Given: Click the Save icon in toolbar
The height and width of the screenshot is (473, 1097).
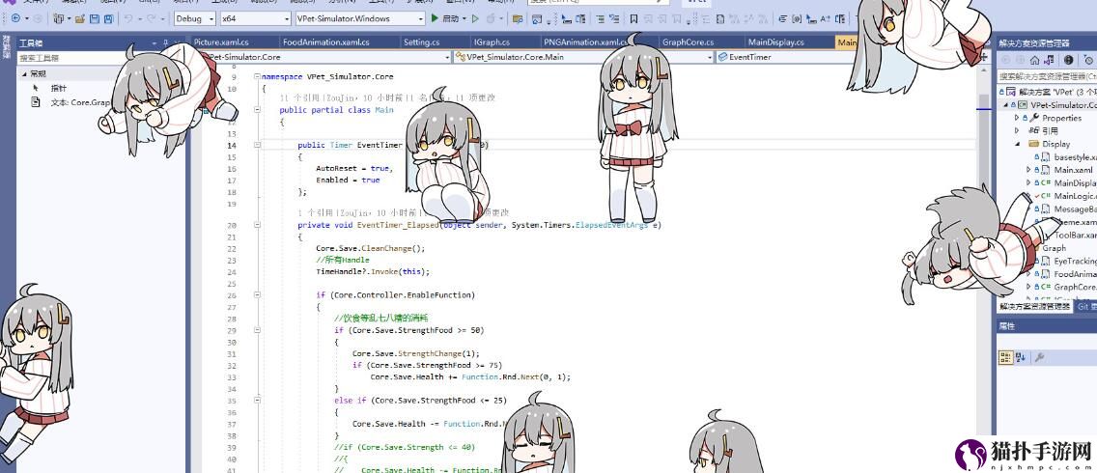Looking at the screenshot, I should 94,18.
